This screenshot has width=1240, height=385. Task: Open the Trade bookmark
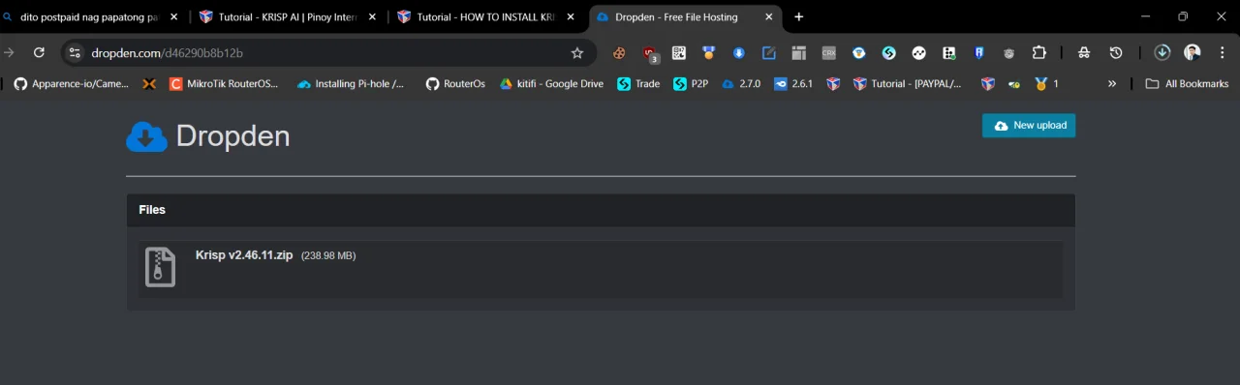point(639,84)
